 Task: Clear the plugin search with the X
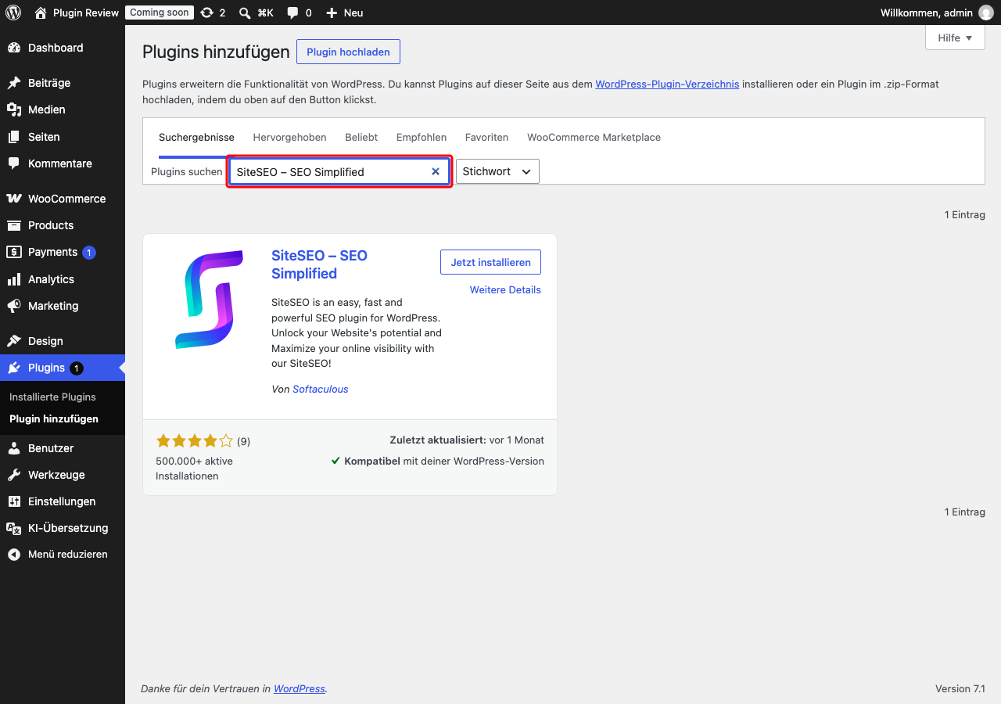click(x=436, y=171)
